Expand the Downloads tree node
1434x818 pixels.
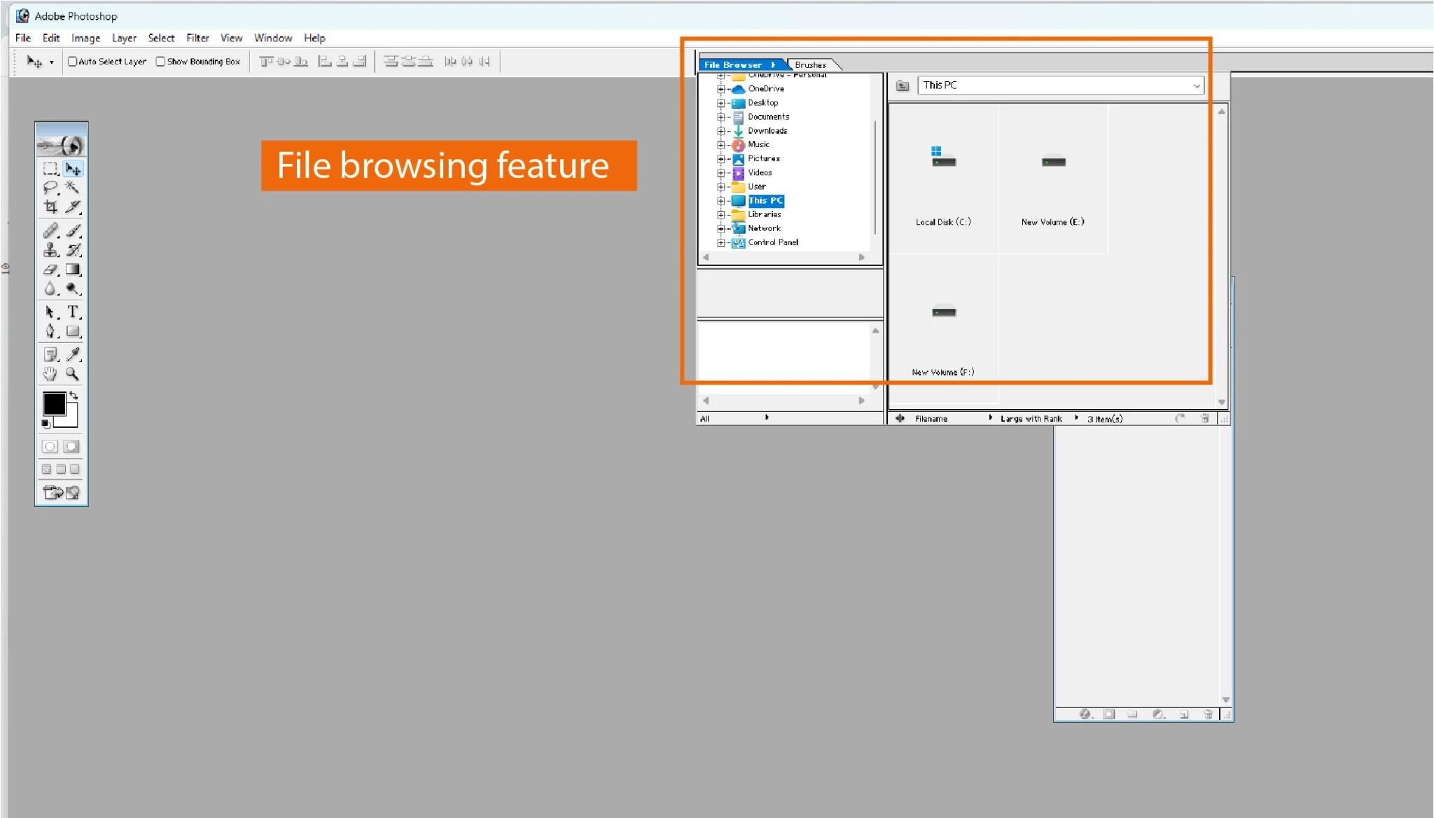point(721,131)
